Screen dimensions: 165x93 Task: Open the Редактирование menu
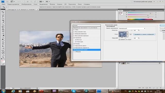pos(13,4)
